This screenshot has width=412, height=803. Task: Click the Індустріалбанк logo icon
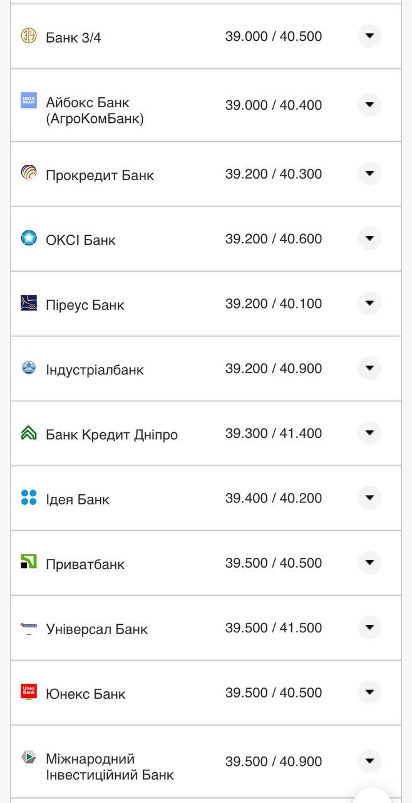pos(29,368)
